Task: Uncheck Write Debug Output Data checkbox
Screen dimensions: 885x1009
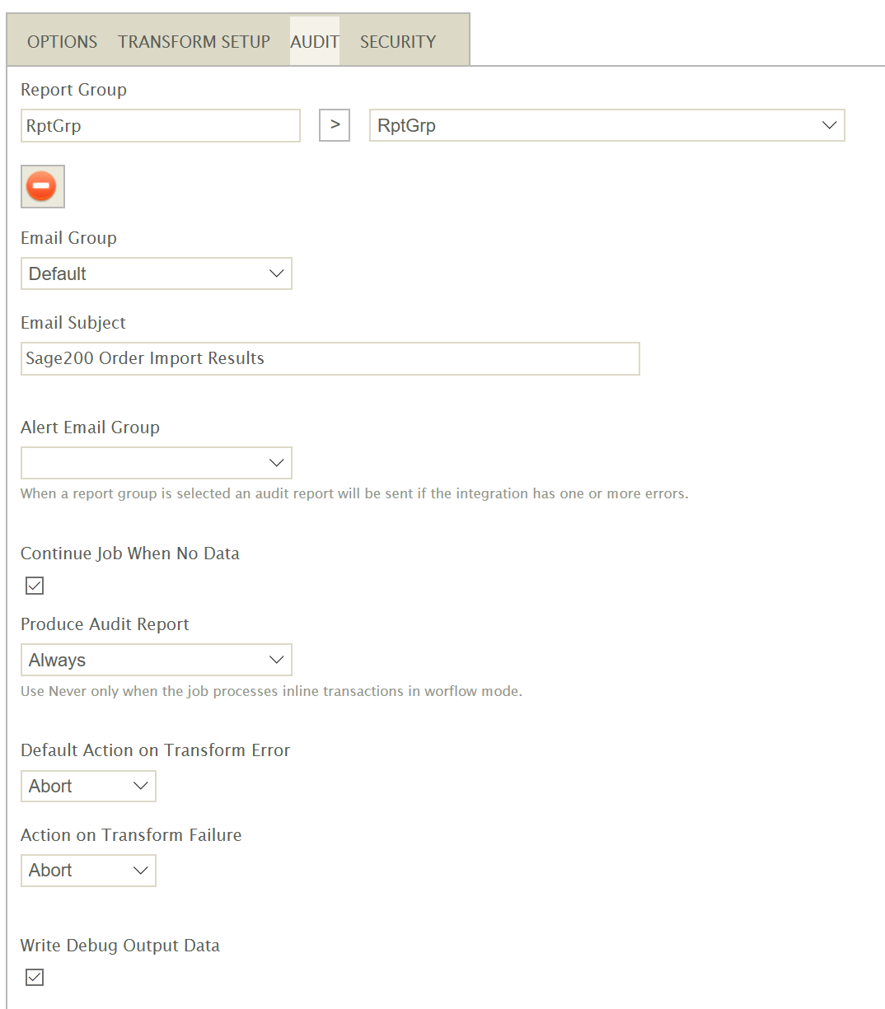Action: [35, 977]
